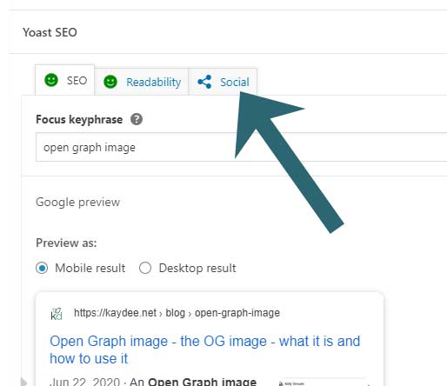Click the Open Graph image preview title
The height and width of the screenshot is (386, 447).
pos(204,349)
